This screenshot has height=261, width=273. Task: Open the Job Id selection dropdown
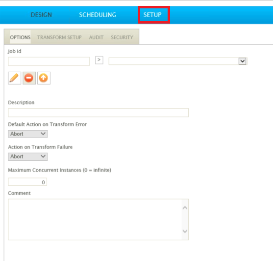(x=178, y=61)
